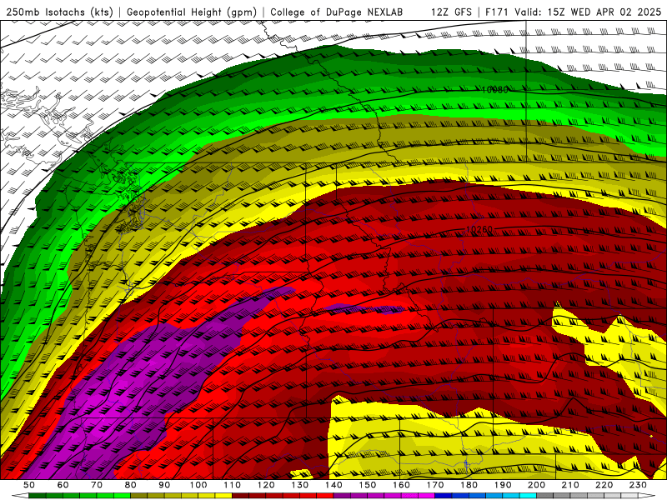Viewport: 667px width, 500px height.
Task: Click the 90 value on the color scale
Action: (164, 485)
